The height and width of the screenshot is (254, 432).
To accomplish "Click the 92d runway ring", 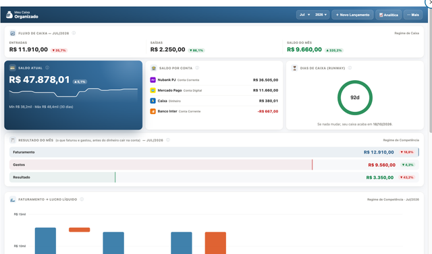I will [x=355, y=98].
